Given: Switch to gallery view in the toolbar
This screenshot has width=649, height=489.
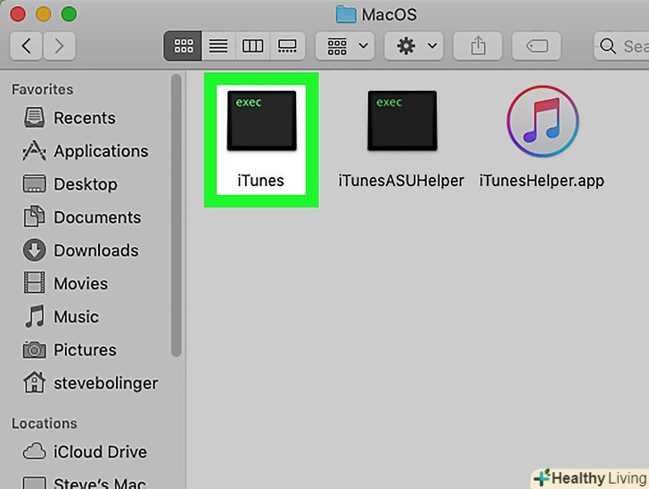Looking at the screenshot, I should pyautogui.click(x=287, y=45).
